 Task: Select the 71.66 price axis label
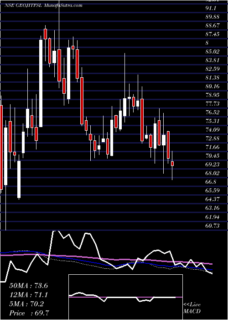click(212, 147)
